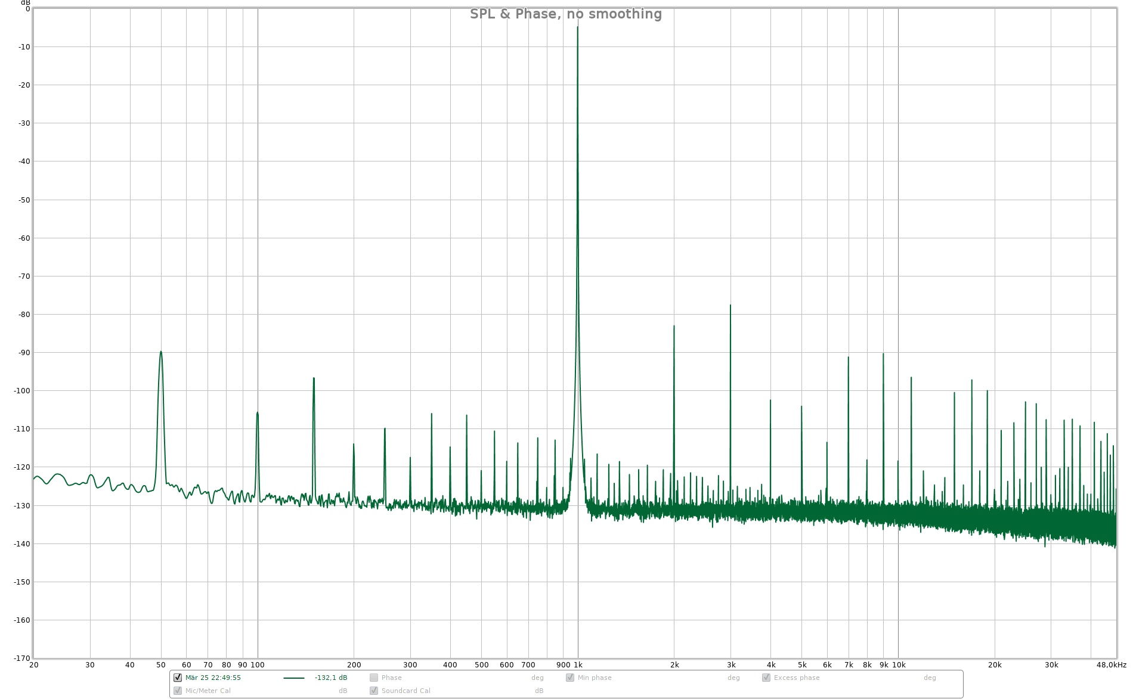The width and height of the screenshot is (1133, 699).
Task: Select the measurement label Mär 25 22:49:55
Action: pos(213,678)
